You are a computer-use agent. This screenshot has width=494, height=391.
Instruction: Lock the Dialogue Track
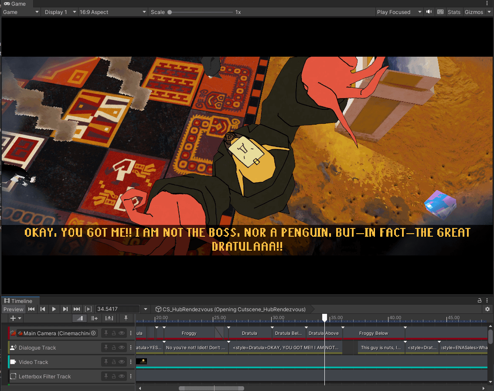pos(114,347)
